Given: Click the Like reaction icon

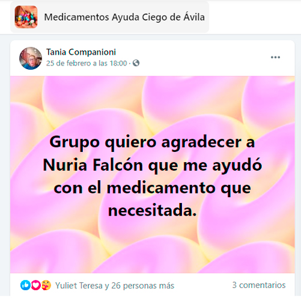Looking at the screenshot, I should tap(25, 285).
